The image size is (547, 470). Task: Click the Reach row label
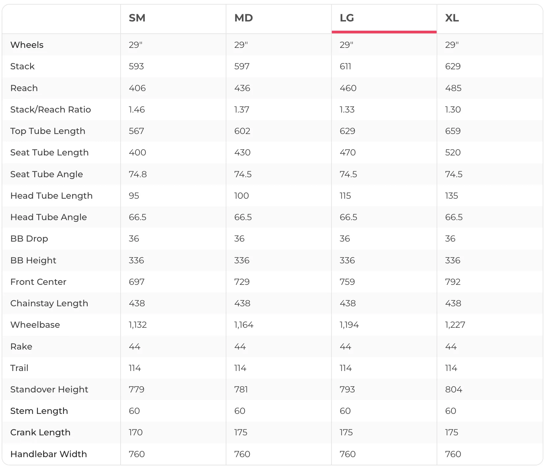[x=24, y=88]
